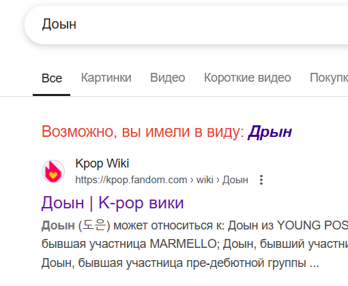Open the partially visible Покупки tab

(329, 78)
